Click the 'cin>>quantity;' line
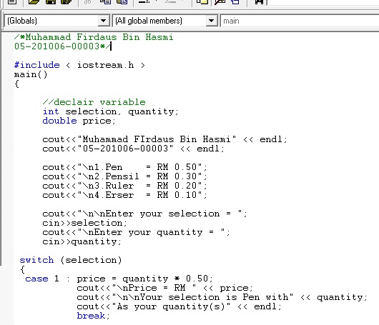 (x=82, y=241)
